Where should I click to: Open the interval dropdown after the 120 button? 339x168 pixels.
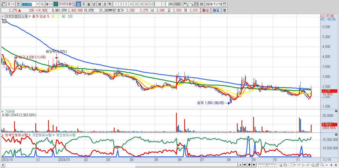point(163,4)
